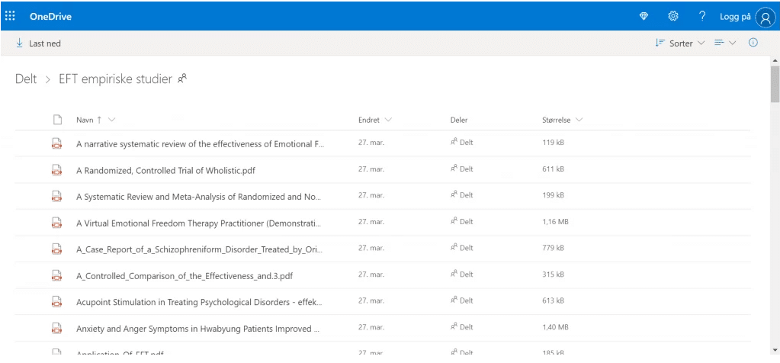The image size is (780, 363).
Task: Click Delt status for Anxiety and Anger row
Action: pos(461,326)
